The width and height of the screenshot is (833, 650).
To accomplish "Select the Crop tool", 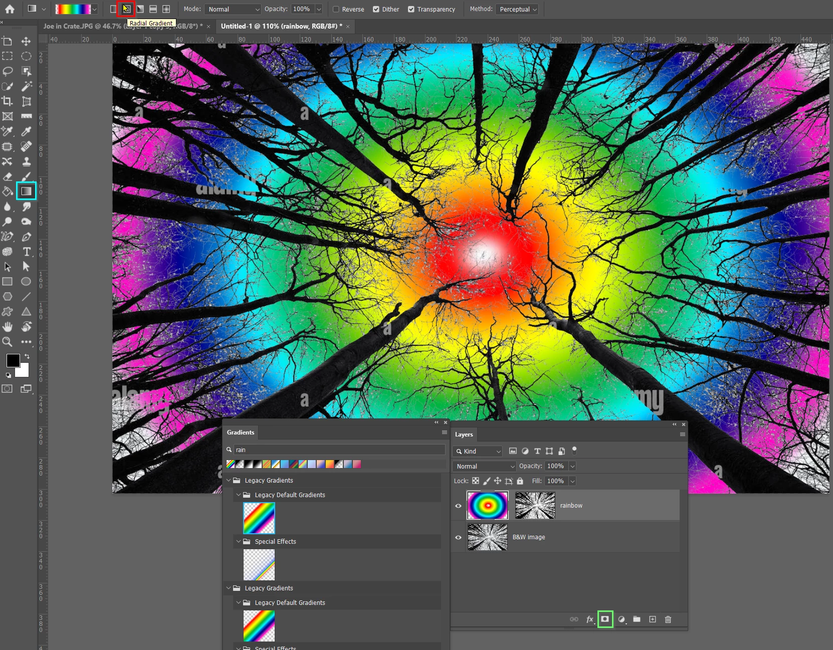I will [x=8, y=101].
